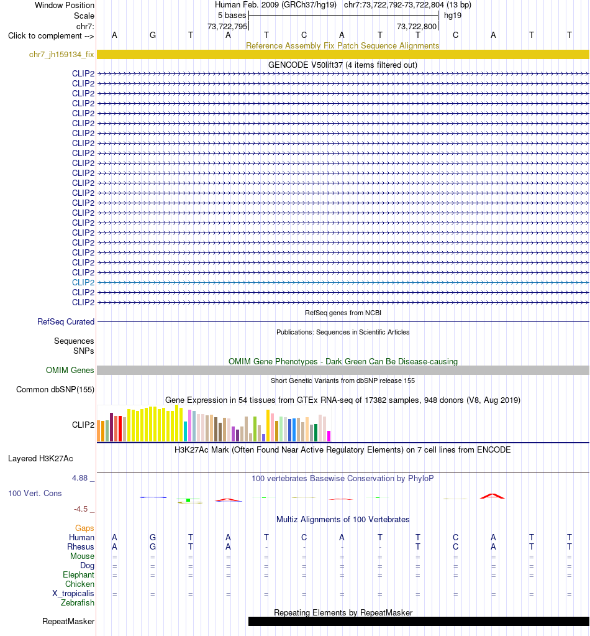Click the 4.88 PhyloP upper scale value
This screenshot has height=636, width=590.
[x=80, y=478]
